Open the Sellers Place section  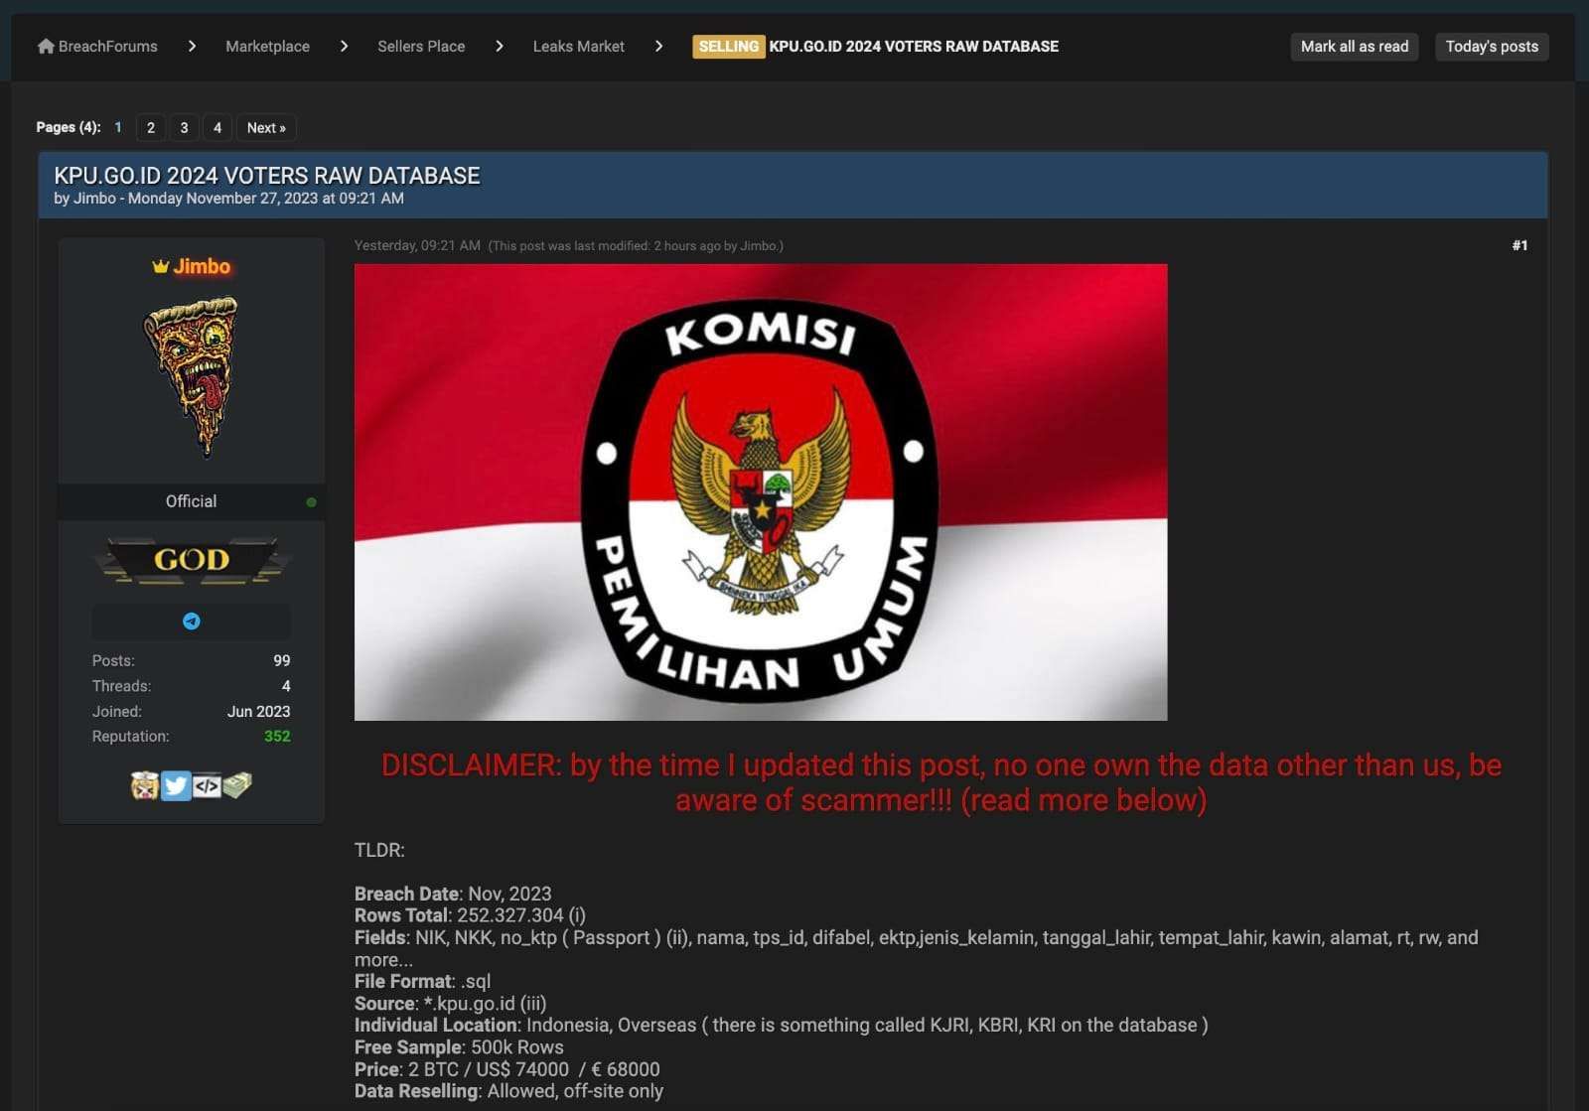(x=420, y=46)
